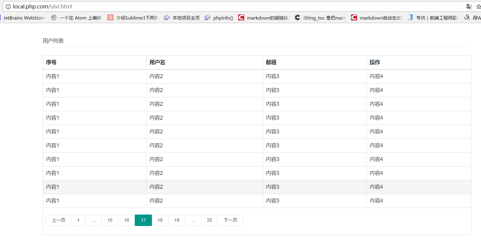This screenshot has width=481, height=244.
Task: Open the Sublime3 introduction bookmark
Action: [x=133, y=18]
